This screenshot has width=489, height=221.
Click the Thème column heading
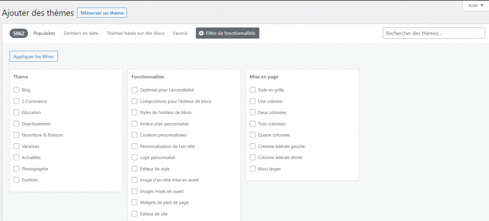(x=21, y=76)
